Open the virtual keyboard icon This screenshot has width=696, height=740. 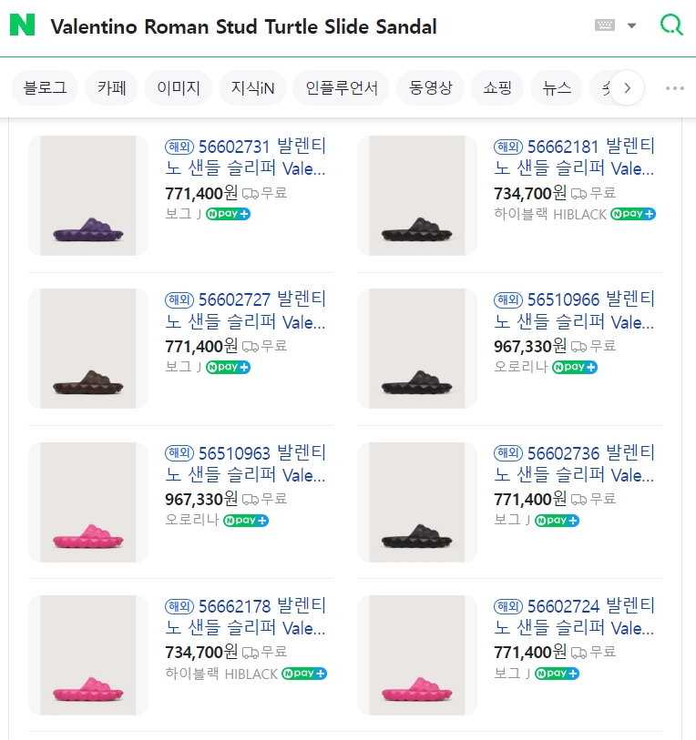pyautogui.click(x=605, y=25)
